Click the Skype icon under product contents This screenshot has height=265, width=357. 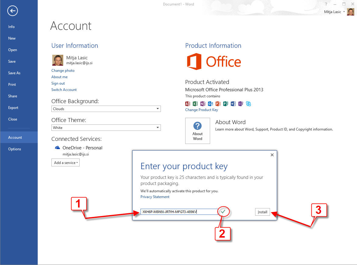pos(248,104)
